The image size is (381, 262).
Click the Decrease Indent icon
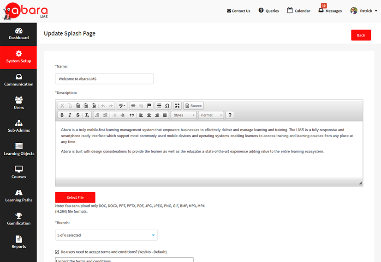[115, 115]
